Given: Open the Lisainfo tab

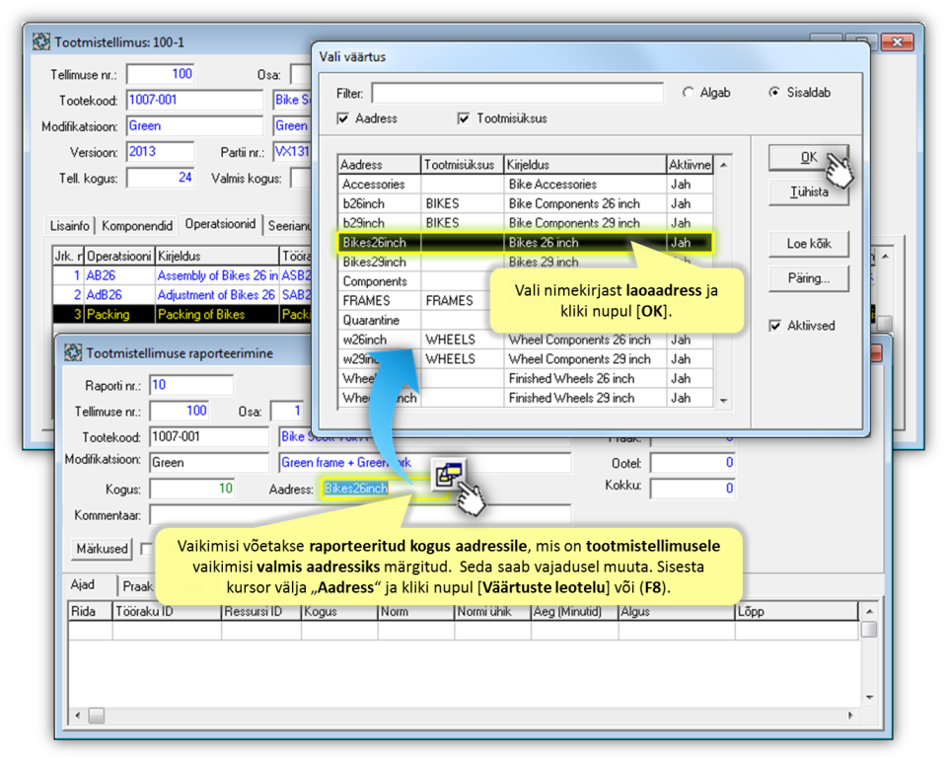Looking at the screenshot, I should point(71,226).
